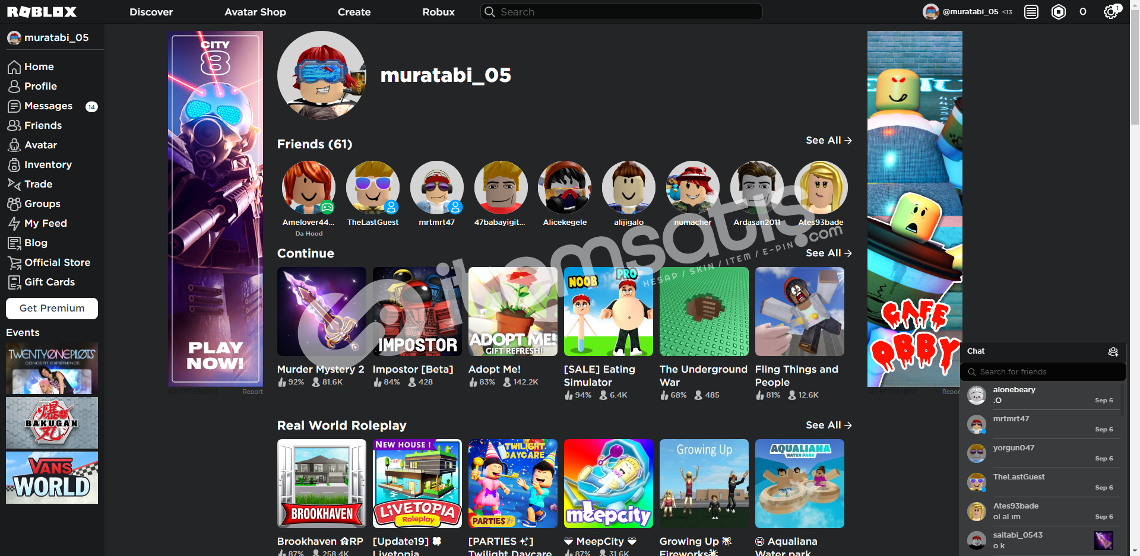The image size is (1140, 556).
Task: Open friend Amelover44 avatar
Action: pos(309,188)
